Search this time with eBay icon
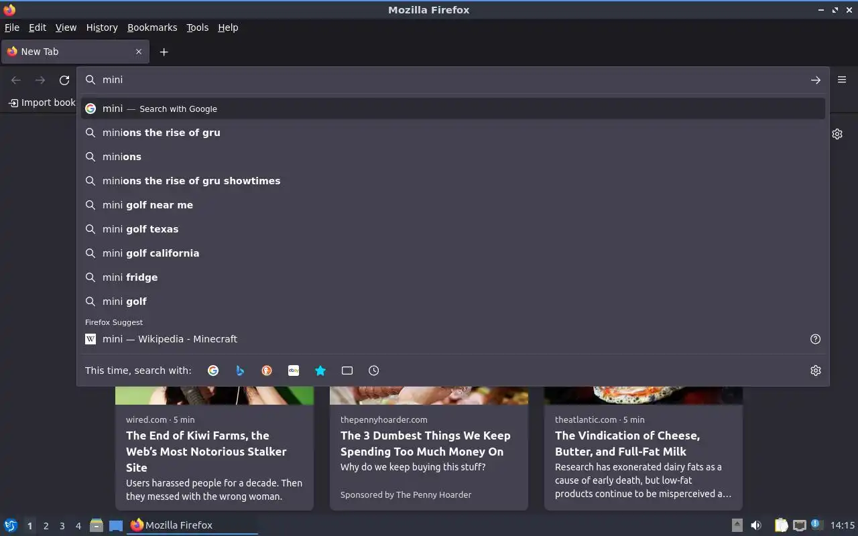Screen dimensions: 858x536 click(x=294, y=371)
